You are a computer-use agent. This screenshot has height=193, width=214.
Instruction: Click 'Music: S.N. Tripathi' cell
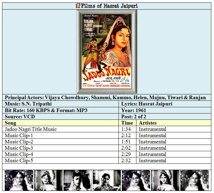point(61,104)
